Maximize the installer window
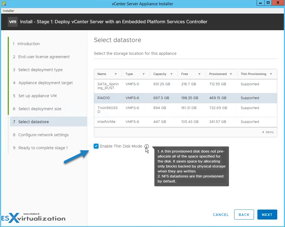The width and height of the screenshot is (285, 227). [x=268, y=3]
